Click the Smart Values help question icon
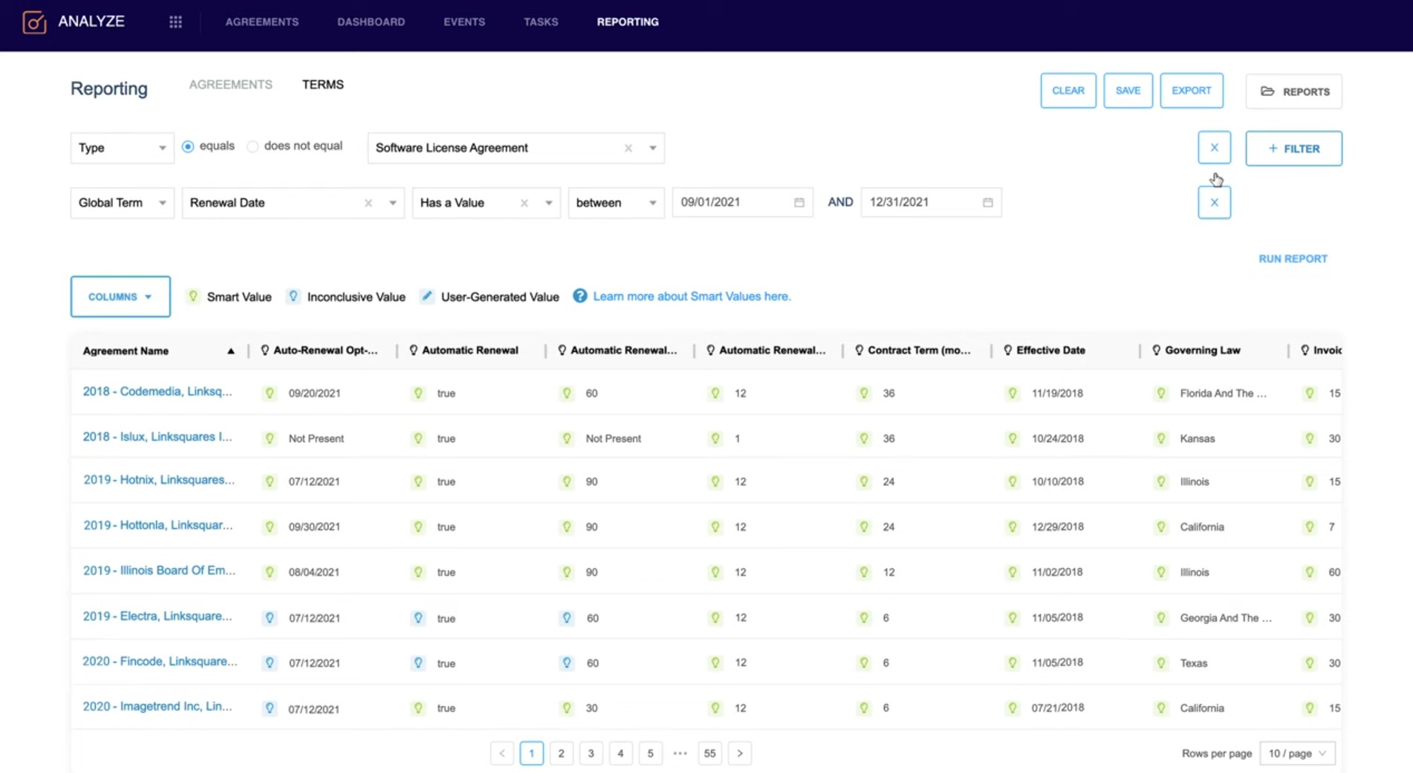This screenshot has height=773, width=1413. (579, 296)
